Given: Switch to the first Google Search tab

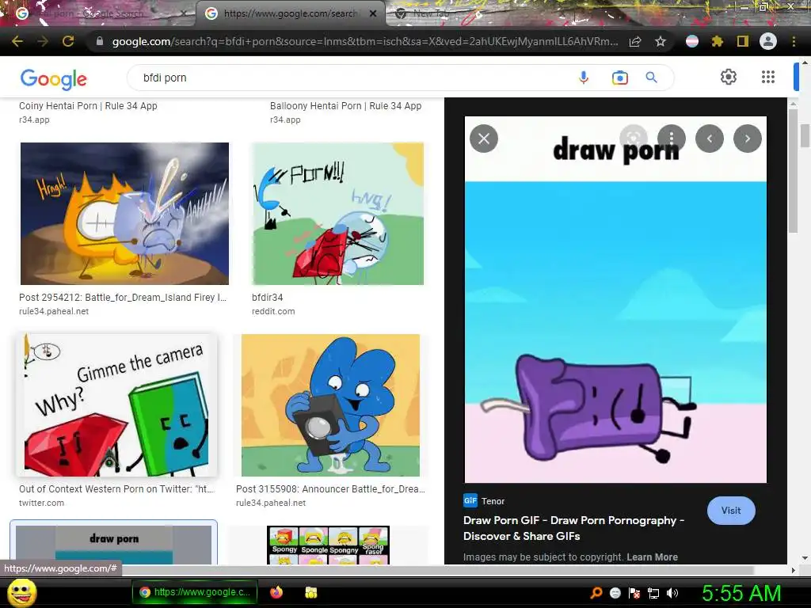Looking at the screenshot, I should click(x=98, y=14).
